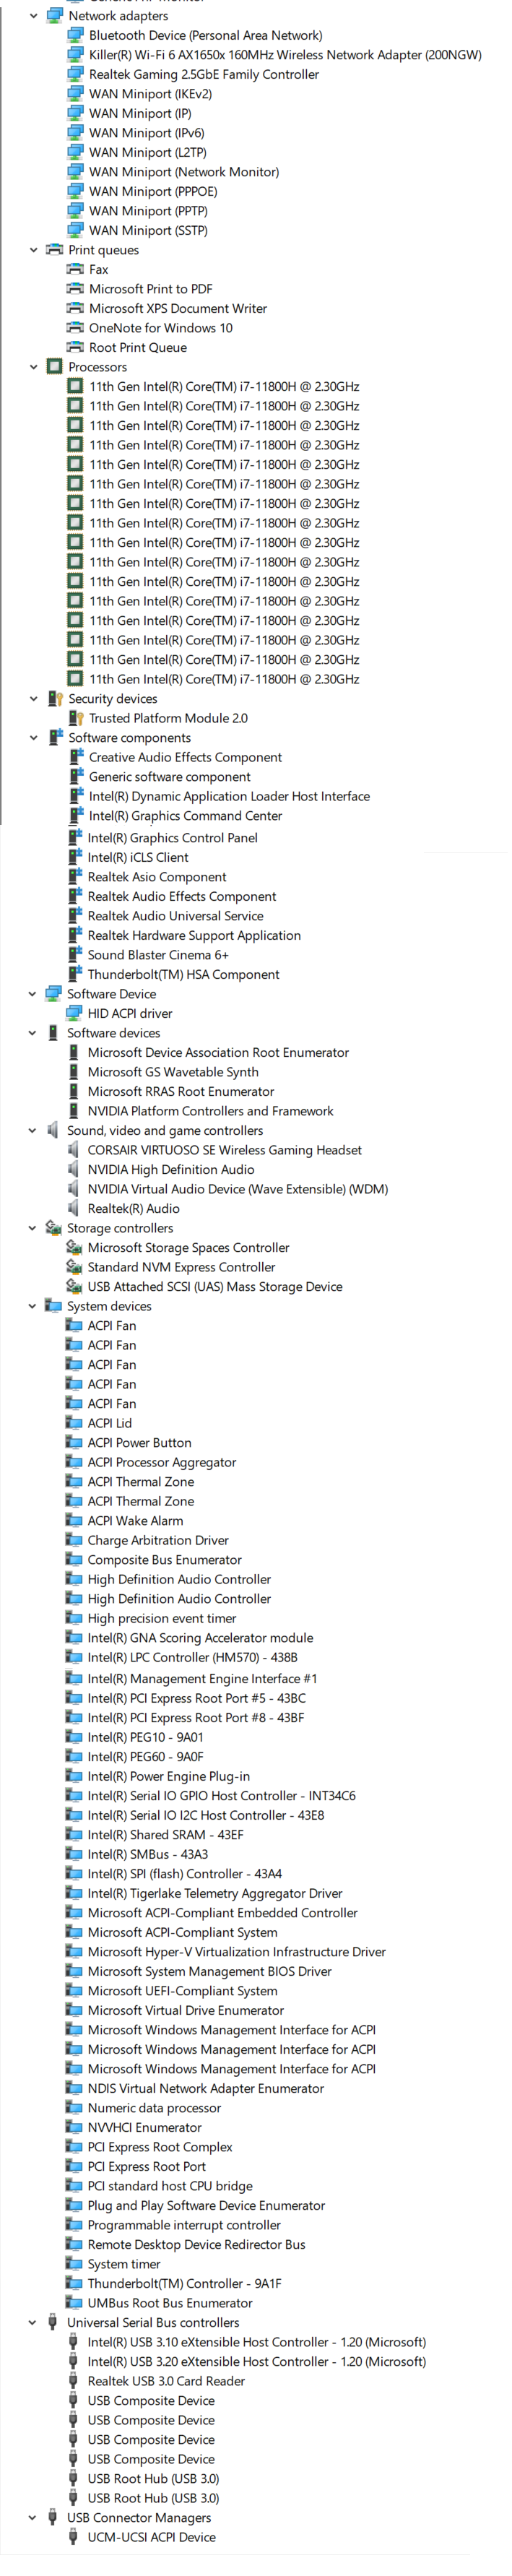512x2576 pixels.
Task: Collapse the Processors category
Action: point(34,367)
